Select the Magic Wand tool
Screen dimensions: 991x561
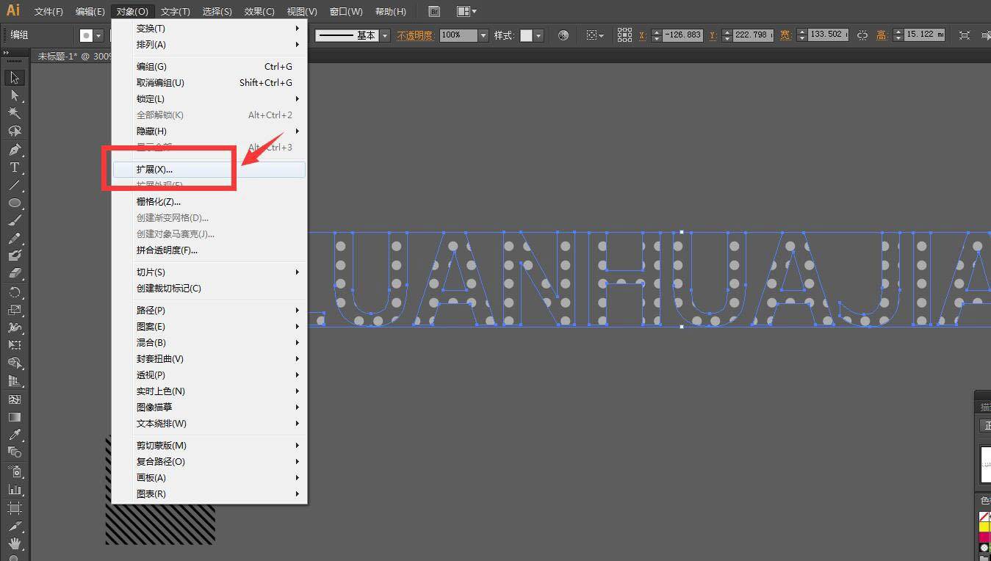click(14, 113)
